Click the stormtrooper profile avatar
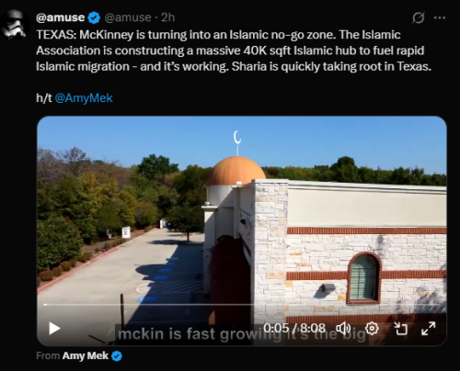This screenshot has width=460, height=371. coord(14,25)
